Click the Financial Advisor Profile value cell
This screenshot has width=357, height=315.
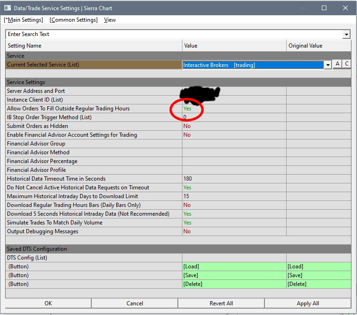pos(234,170)
